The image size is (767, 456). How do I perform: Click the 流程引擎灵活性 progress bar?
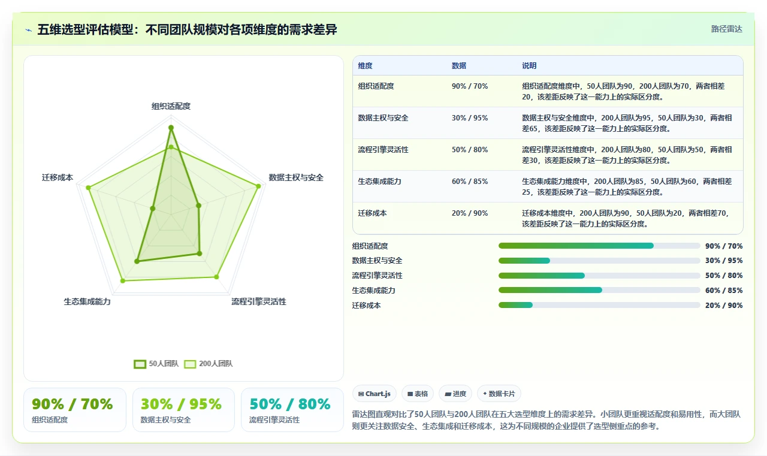599,276
